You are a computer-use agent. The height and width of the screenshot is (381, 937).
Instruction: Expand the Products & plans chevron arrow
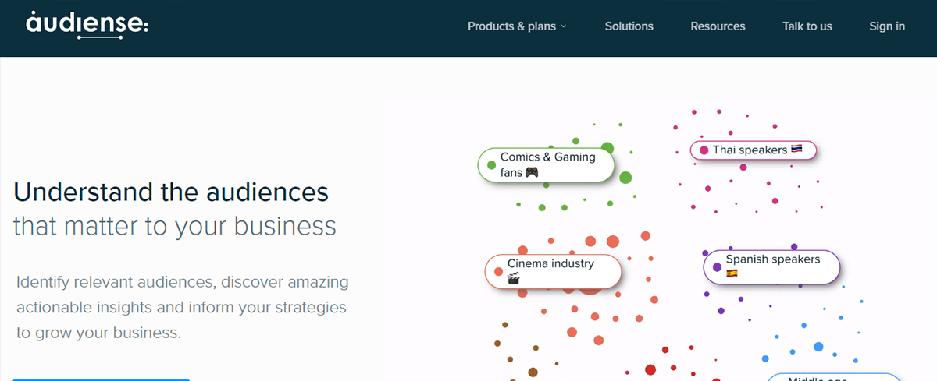563,26
